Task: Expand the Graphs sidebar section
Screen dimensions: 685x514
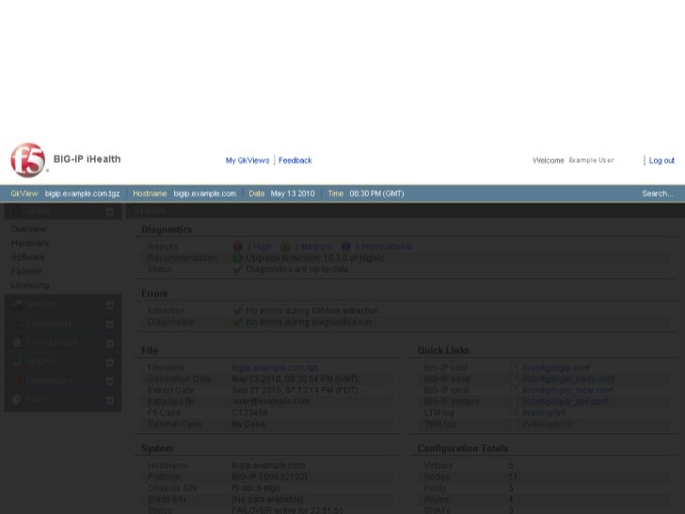Action: click(x=110, y=362)
